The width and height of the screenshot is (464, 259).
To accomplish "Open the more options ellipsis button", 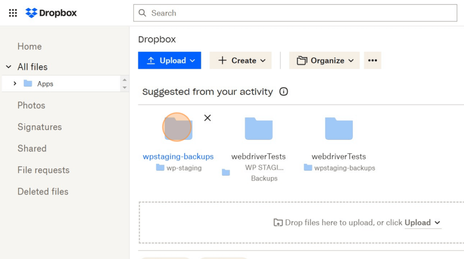I will 372,60.
